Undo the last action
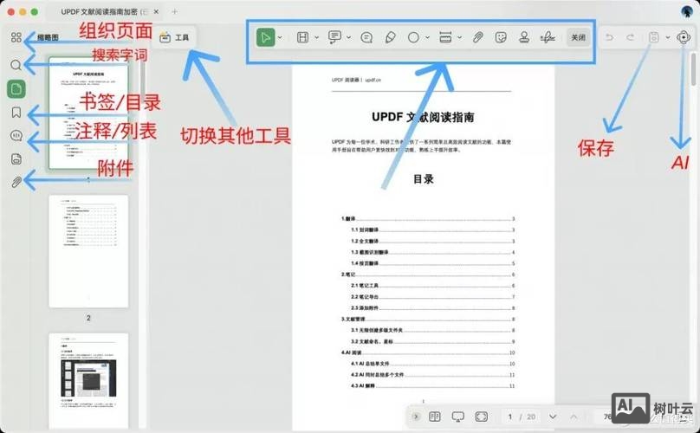 (609, 37)
